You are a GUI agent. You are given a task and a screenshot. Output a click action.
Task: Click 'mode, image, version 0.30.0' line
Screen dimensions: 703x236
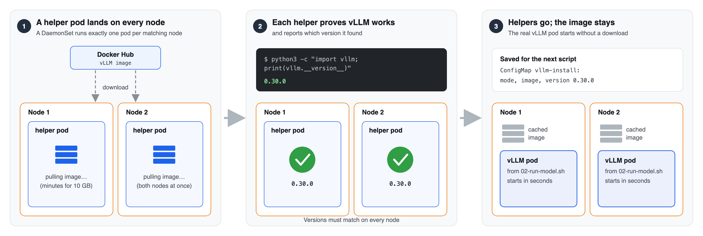pos(547,80)
